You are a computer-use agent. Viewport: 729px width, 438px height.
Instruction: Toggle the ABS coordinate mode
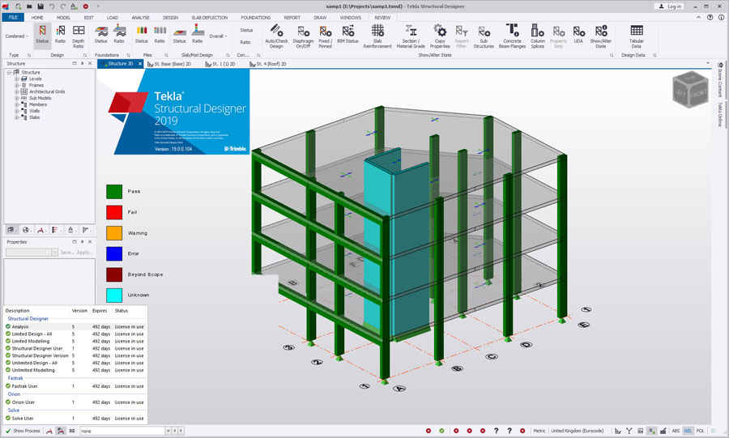(676, 431)
